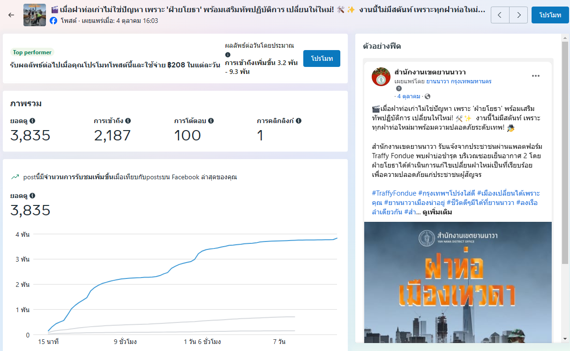Click info icon next to การคลิกลิงก์
Viewport: 570px width, 351px height.
[x=299, y=121]
